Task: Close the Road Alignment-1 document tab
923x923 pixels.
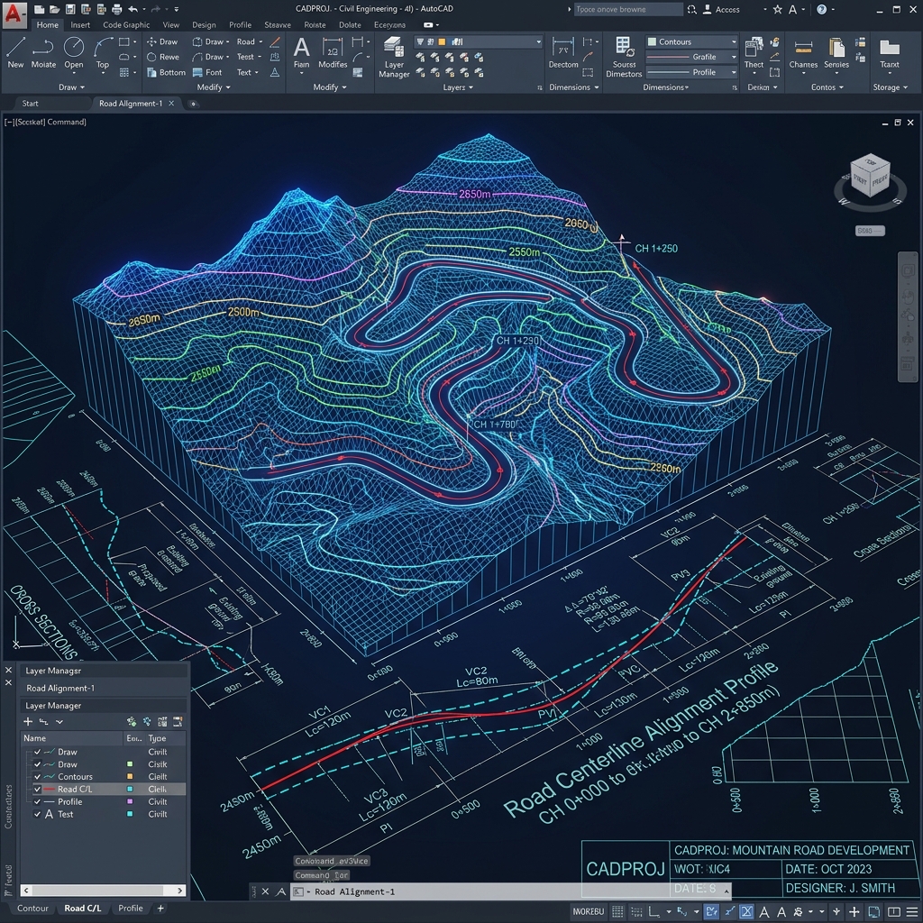Action: point(171,104)
